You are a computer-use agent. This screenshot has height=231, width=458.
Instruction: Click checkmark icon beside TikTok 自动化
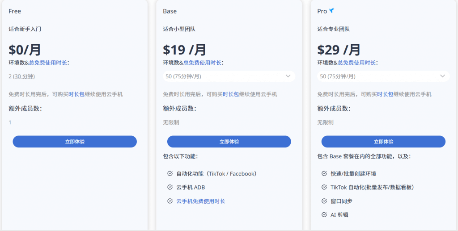[324, 187]
